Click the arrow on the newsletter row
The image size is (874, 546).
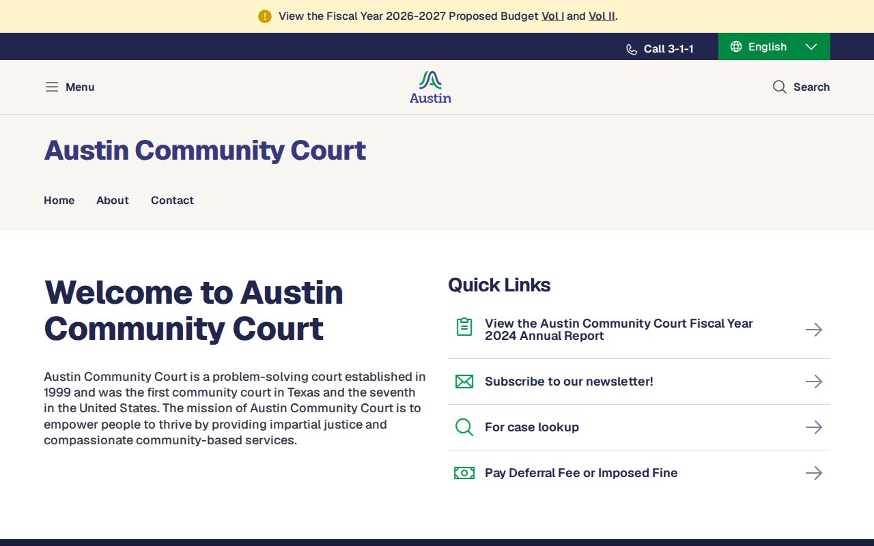(x=814, y=382)
